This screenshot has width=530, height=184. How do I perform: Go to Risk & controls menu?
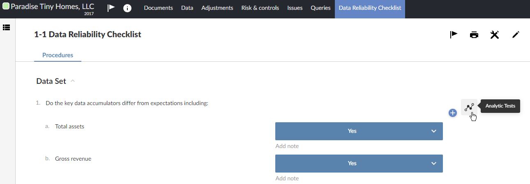(260, 8)
